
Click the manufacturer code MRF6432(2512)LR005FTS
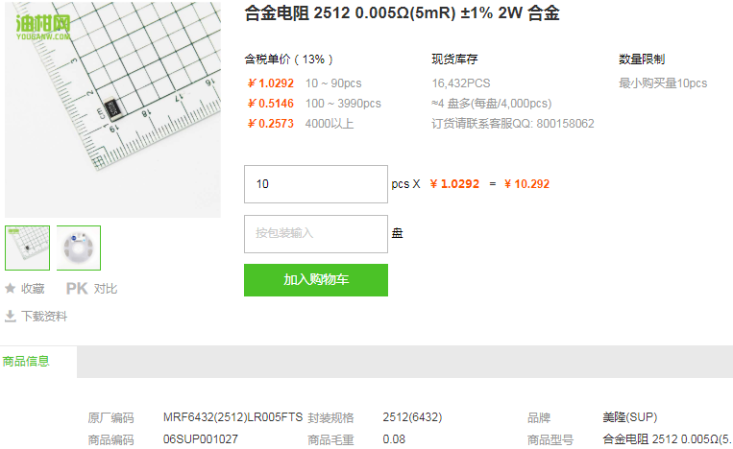click(232, 417)
